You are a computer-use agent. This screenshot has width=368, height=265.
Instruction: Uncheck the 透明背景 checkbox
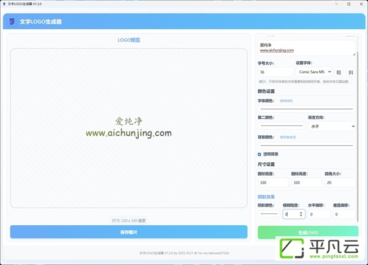pos(259,154)
